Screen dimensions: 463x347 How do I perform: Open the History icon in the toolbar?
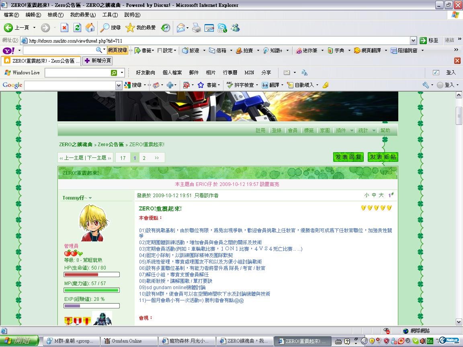166,28
